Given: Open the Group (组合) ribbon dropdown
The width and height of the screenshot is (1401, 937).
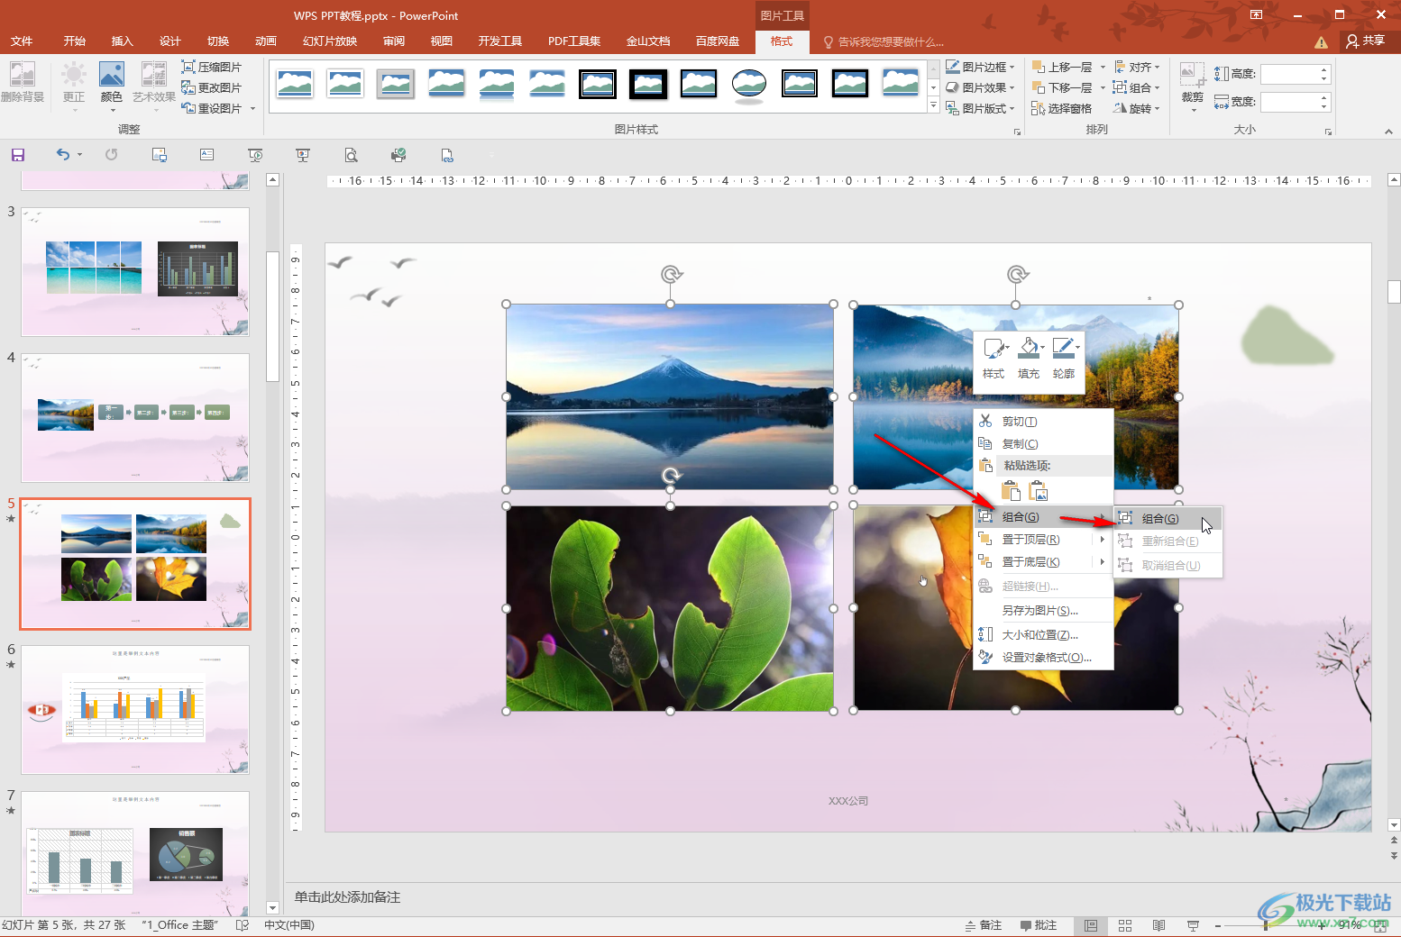Looking at the screenshot, I should [x=1137, y=87].
